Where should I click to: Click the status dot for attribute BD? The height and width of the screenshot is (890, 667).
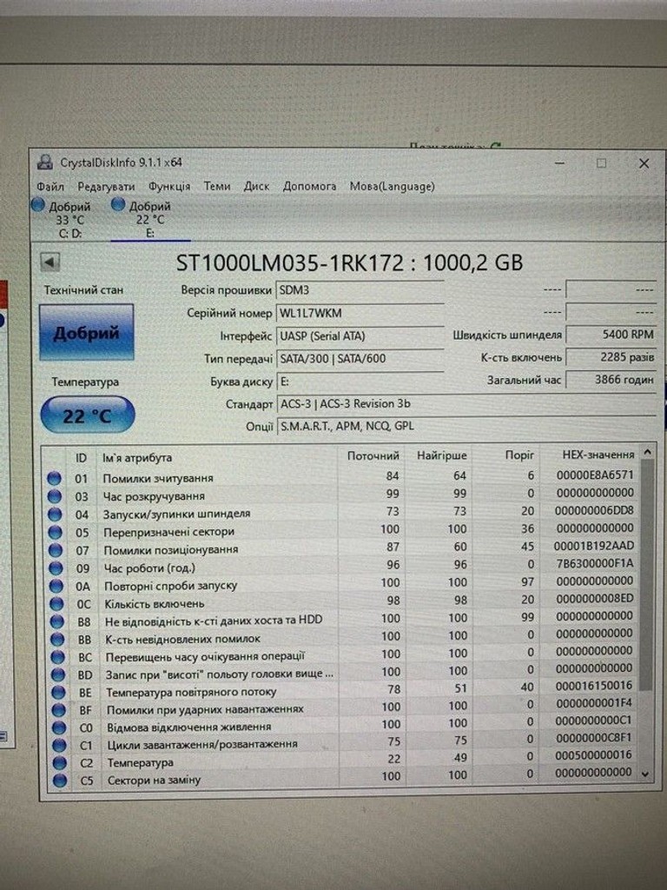[58, 674]
